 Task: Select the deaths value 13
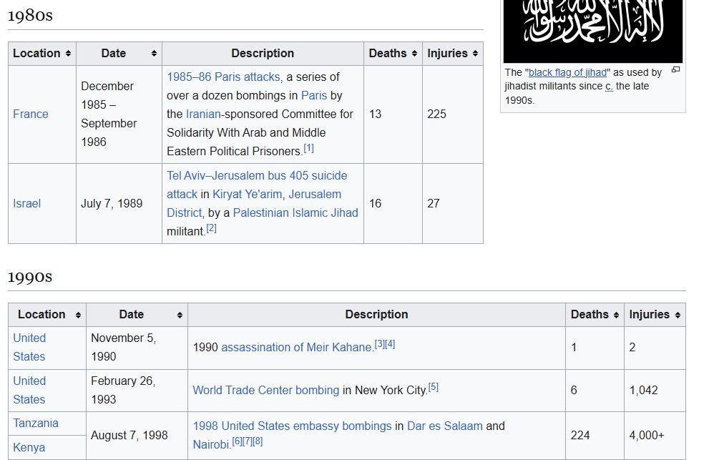[x=376, y=114]
